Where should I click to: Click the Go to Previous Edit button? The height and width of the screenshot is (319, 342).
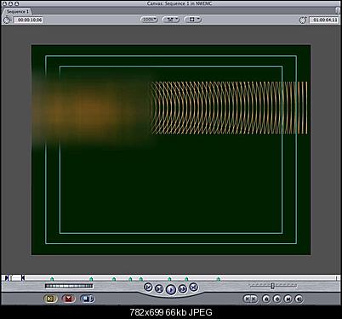click(148, 287)
